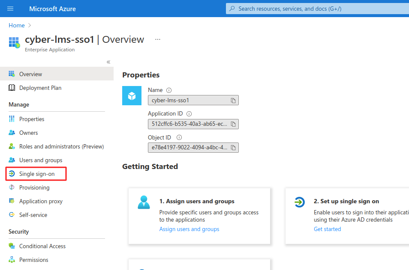The width and height of the screenshot is (409, 270).
Task: Click the Application ID field
Action: click(x=193, y=124)
